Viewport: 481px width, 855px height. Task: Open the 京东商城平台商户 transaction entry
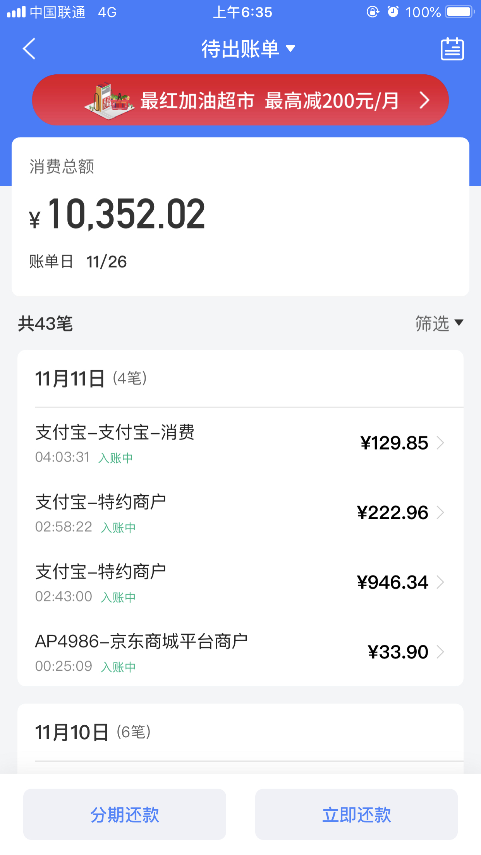tap(240, 652)
